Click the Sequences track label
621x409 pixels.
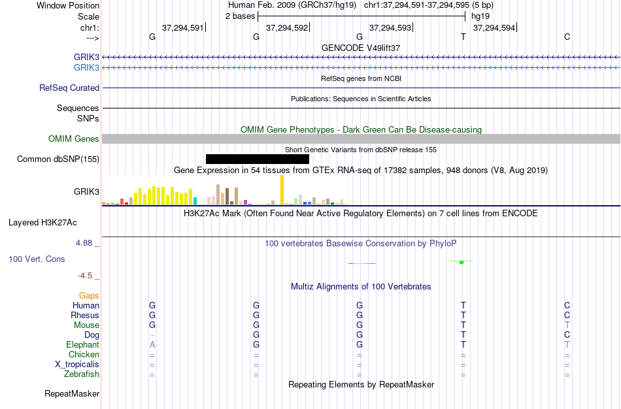pyautogui.click(x=78, y=108)
